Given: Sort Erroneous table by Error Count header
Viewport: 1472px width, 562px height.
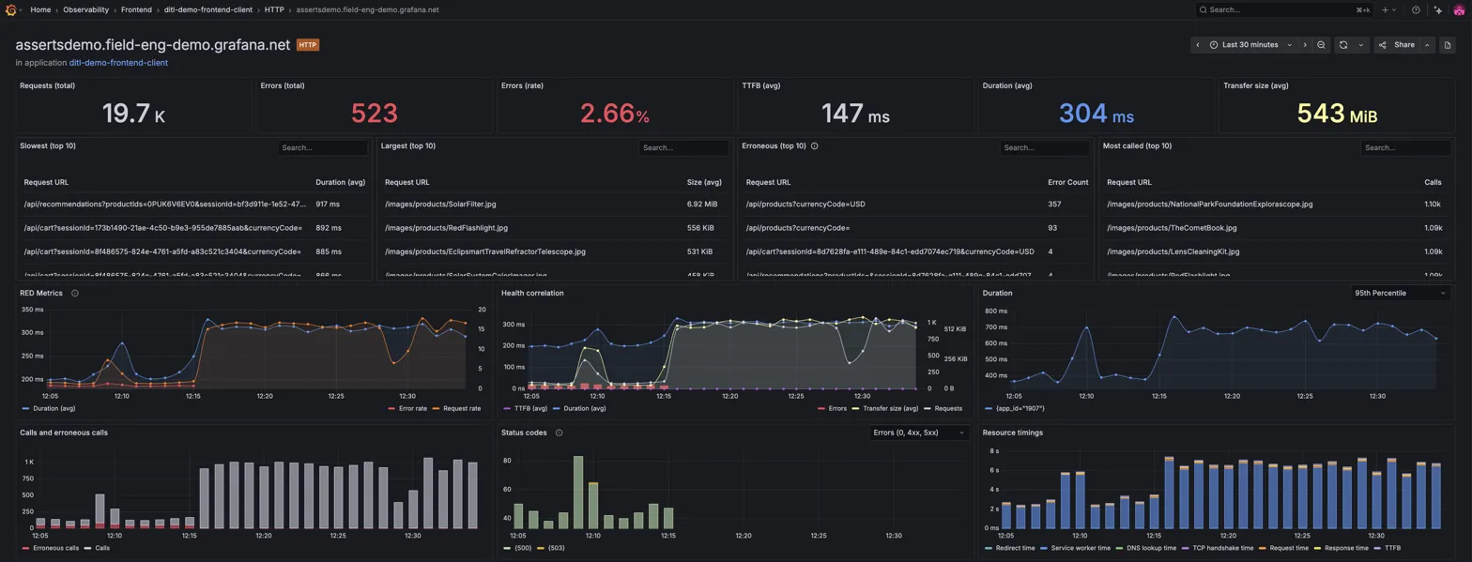Looking at the screenshot, I should [x=1068, y=182].
